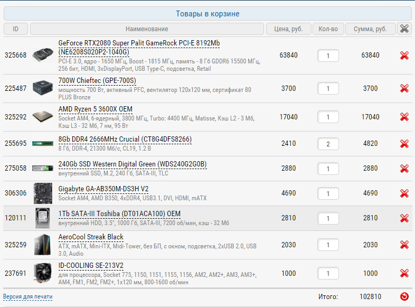Remove 240Gb SSD Western Digital Green
Screen dimensions: 415x307
404,169
